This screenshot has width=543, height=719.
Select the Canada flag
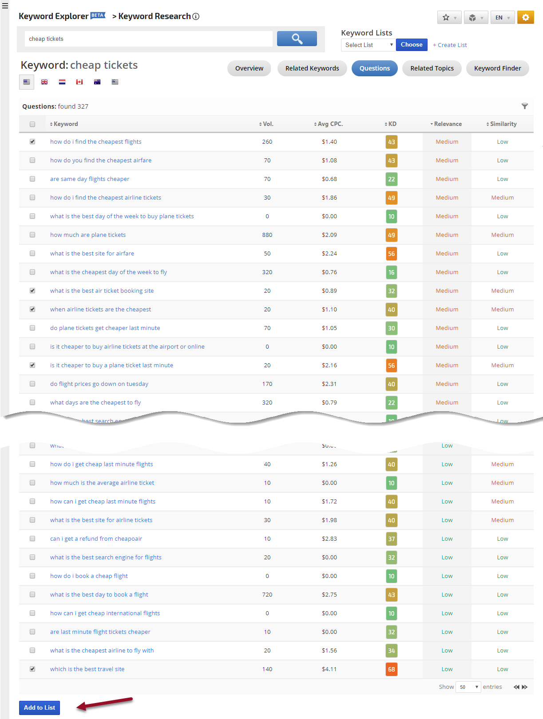point(79,82)
